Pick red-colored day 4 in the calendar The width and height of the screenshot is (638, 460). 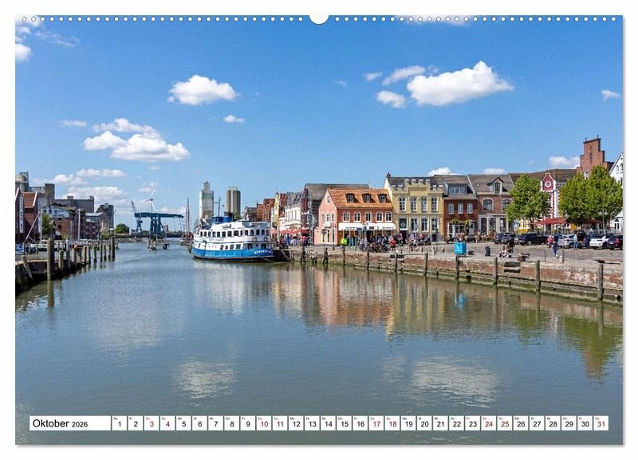click(167, 423)
